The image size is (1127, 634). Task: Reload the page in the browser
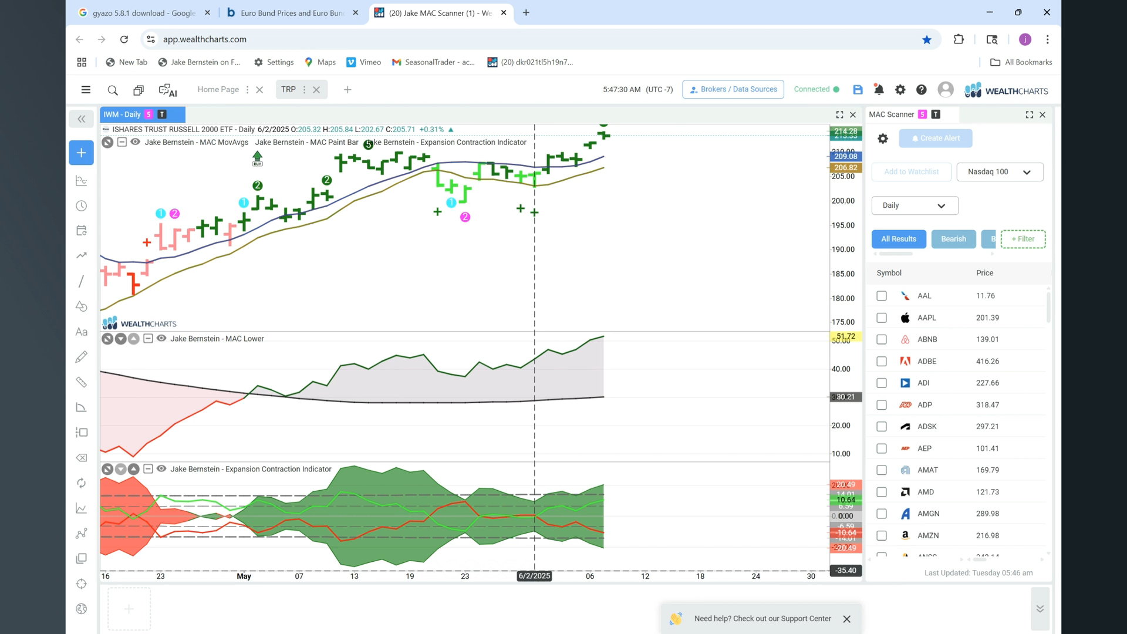click(124, 39)
